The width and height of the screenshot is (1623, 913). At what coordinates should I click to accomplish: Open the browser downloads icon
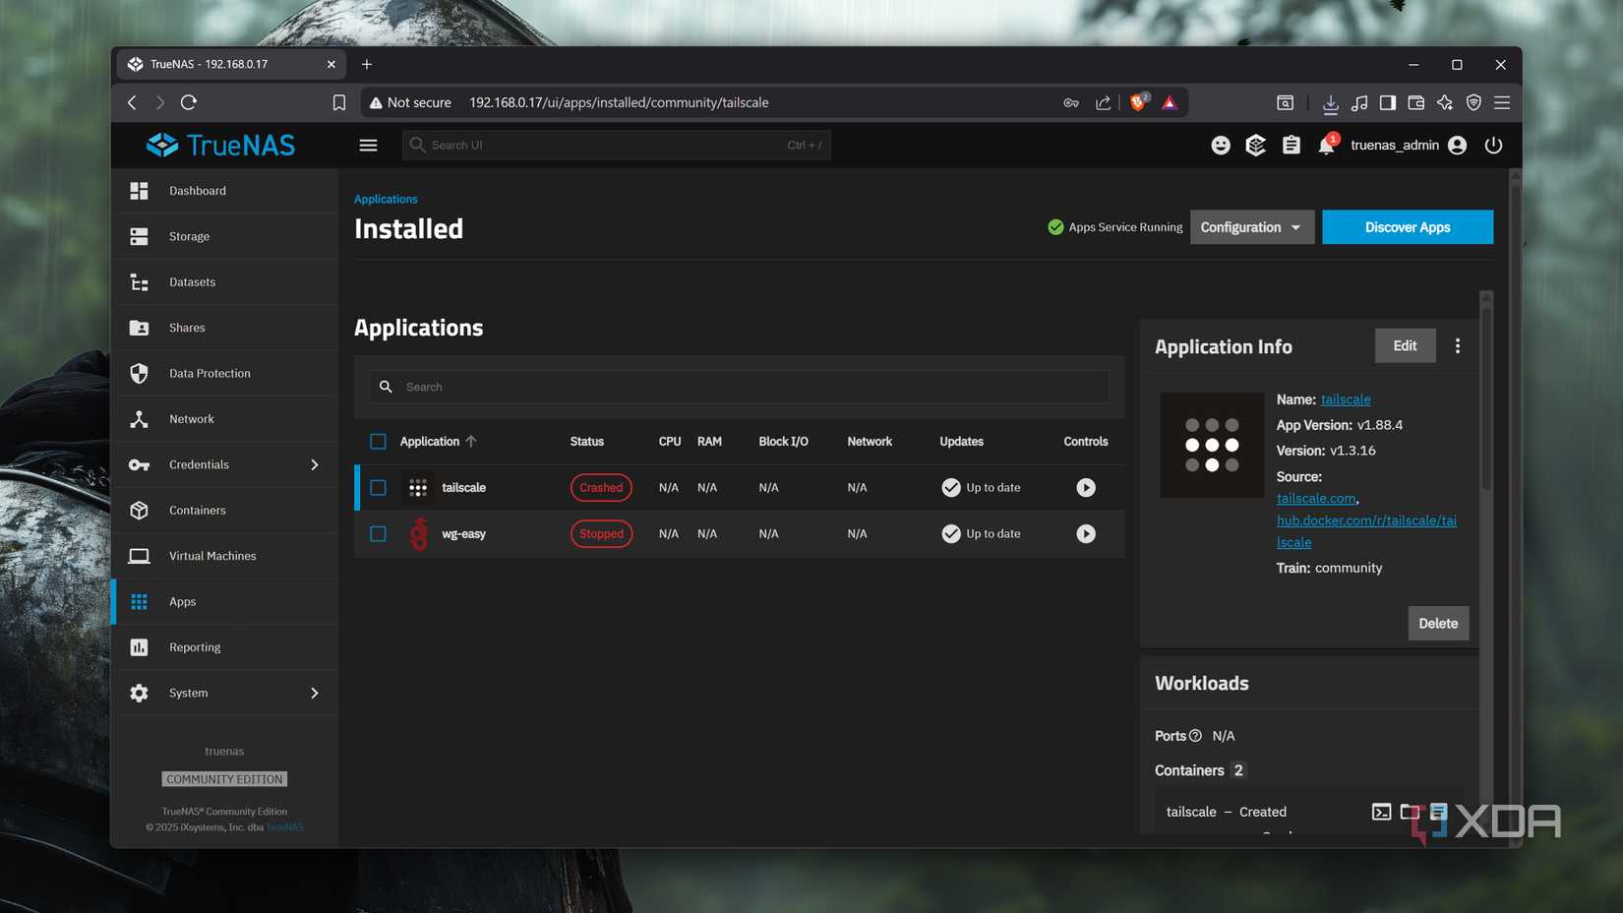coord(1330,103)
